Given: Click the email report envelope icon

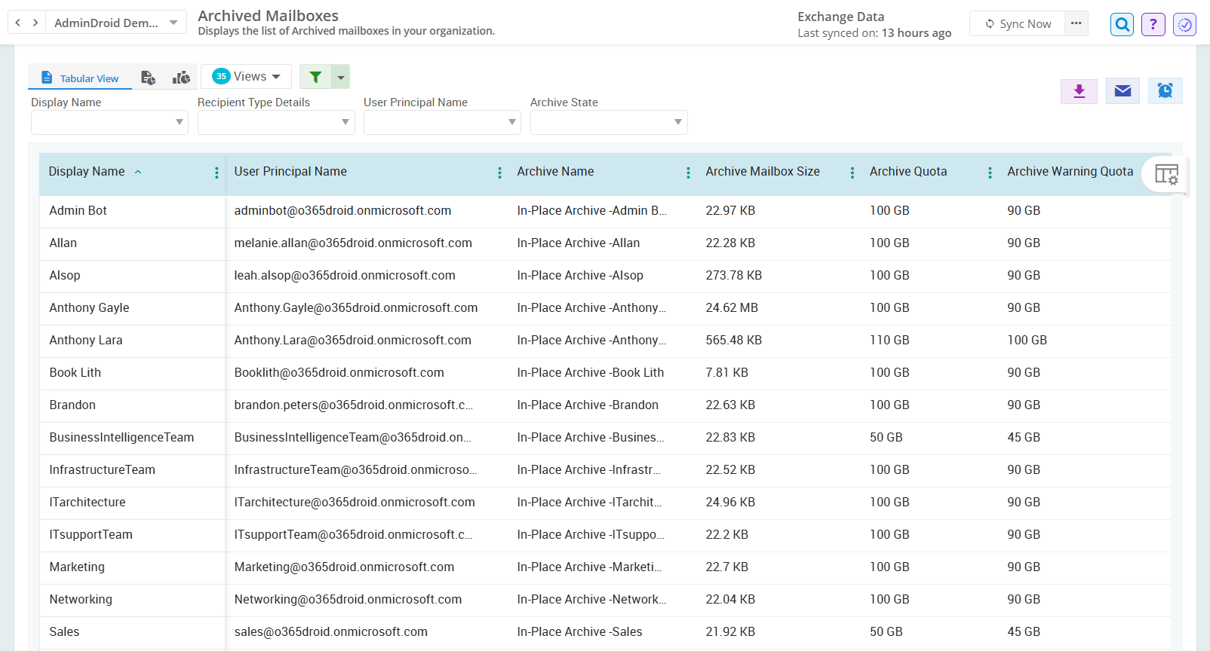Looking at the screenshot, I should click(1123, 91).
